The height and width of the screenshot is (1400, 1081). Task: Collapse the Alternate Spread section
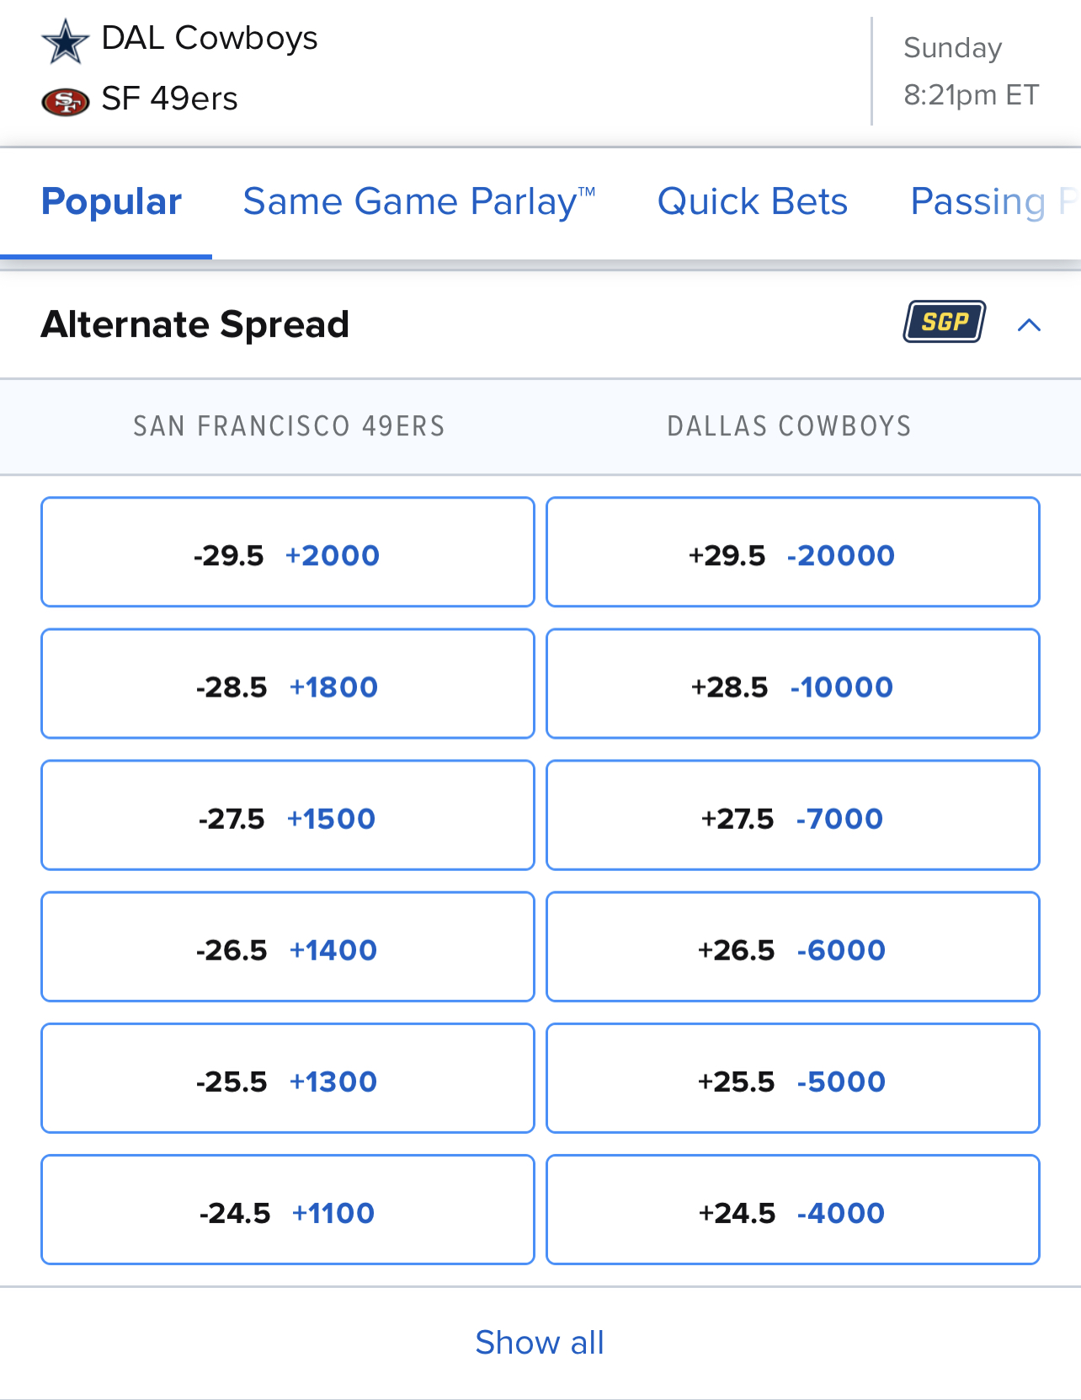point(1029,326)
